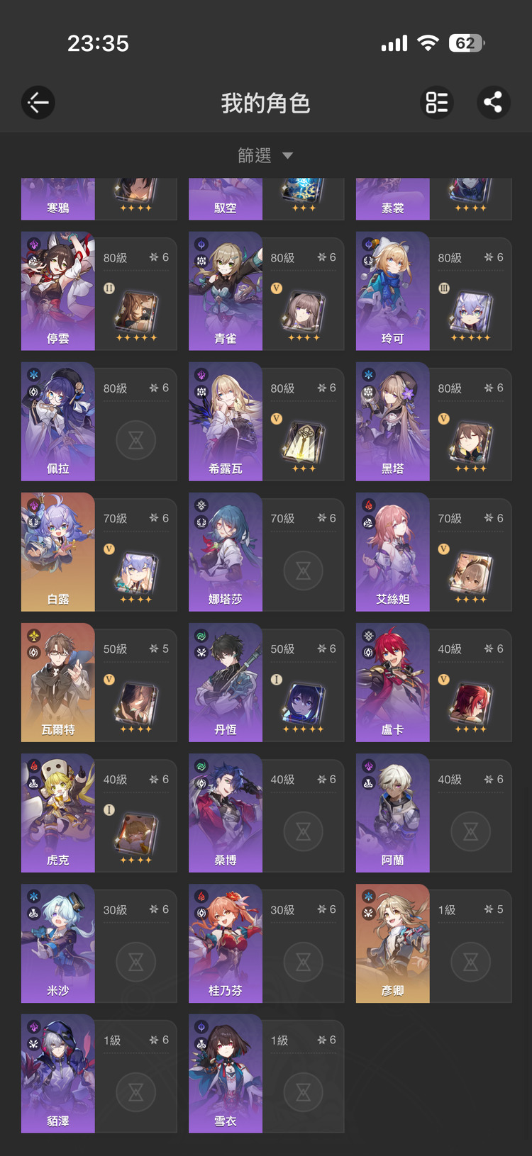Image resolution: width=532 pixels, height=1156 pixels.
Task: Select 貊澤 character portrait
Action: click(x=58, y=1074)
